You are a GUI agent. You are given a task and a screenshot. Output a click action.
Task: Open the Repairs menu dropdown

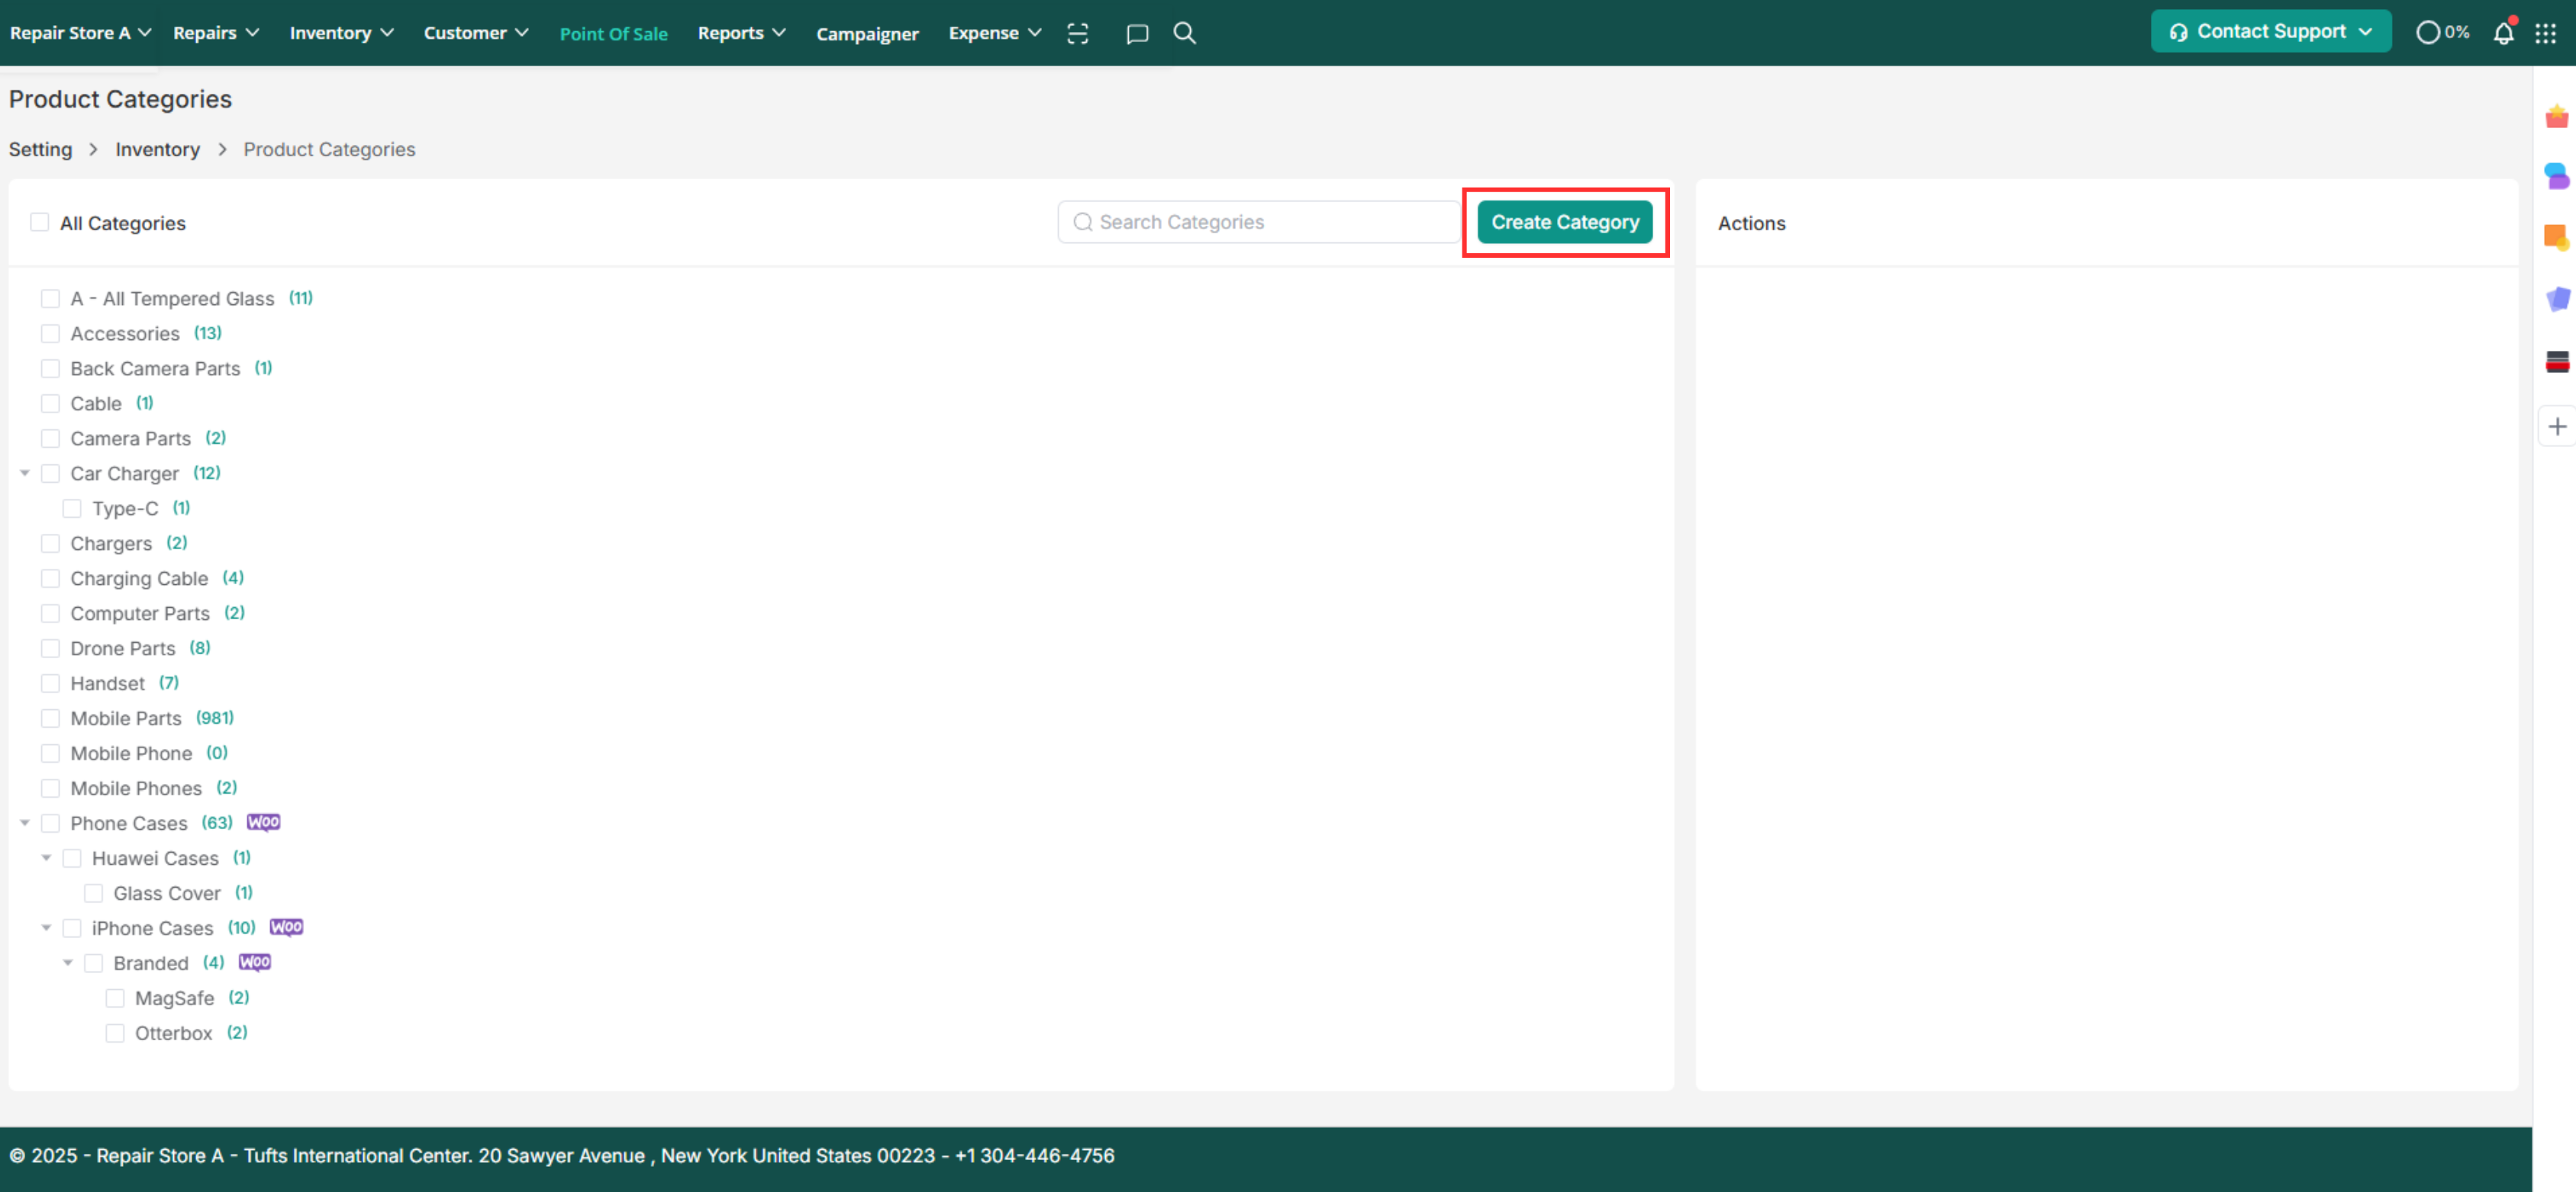point(216,33)
